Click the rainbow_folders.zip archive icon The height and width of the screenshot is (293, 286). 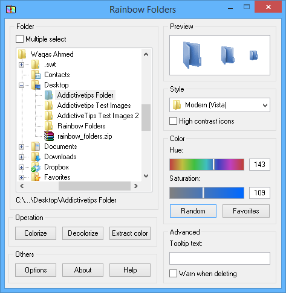(49, 136)
